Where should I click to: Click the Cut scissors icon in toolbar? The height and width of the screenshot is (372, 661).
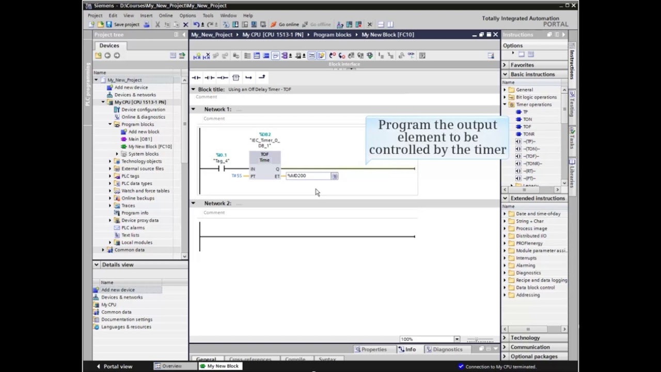[157, 24]
